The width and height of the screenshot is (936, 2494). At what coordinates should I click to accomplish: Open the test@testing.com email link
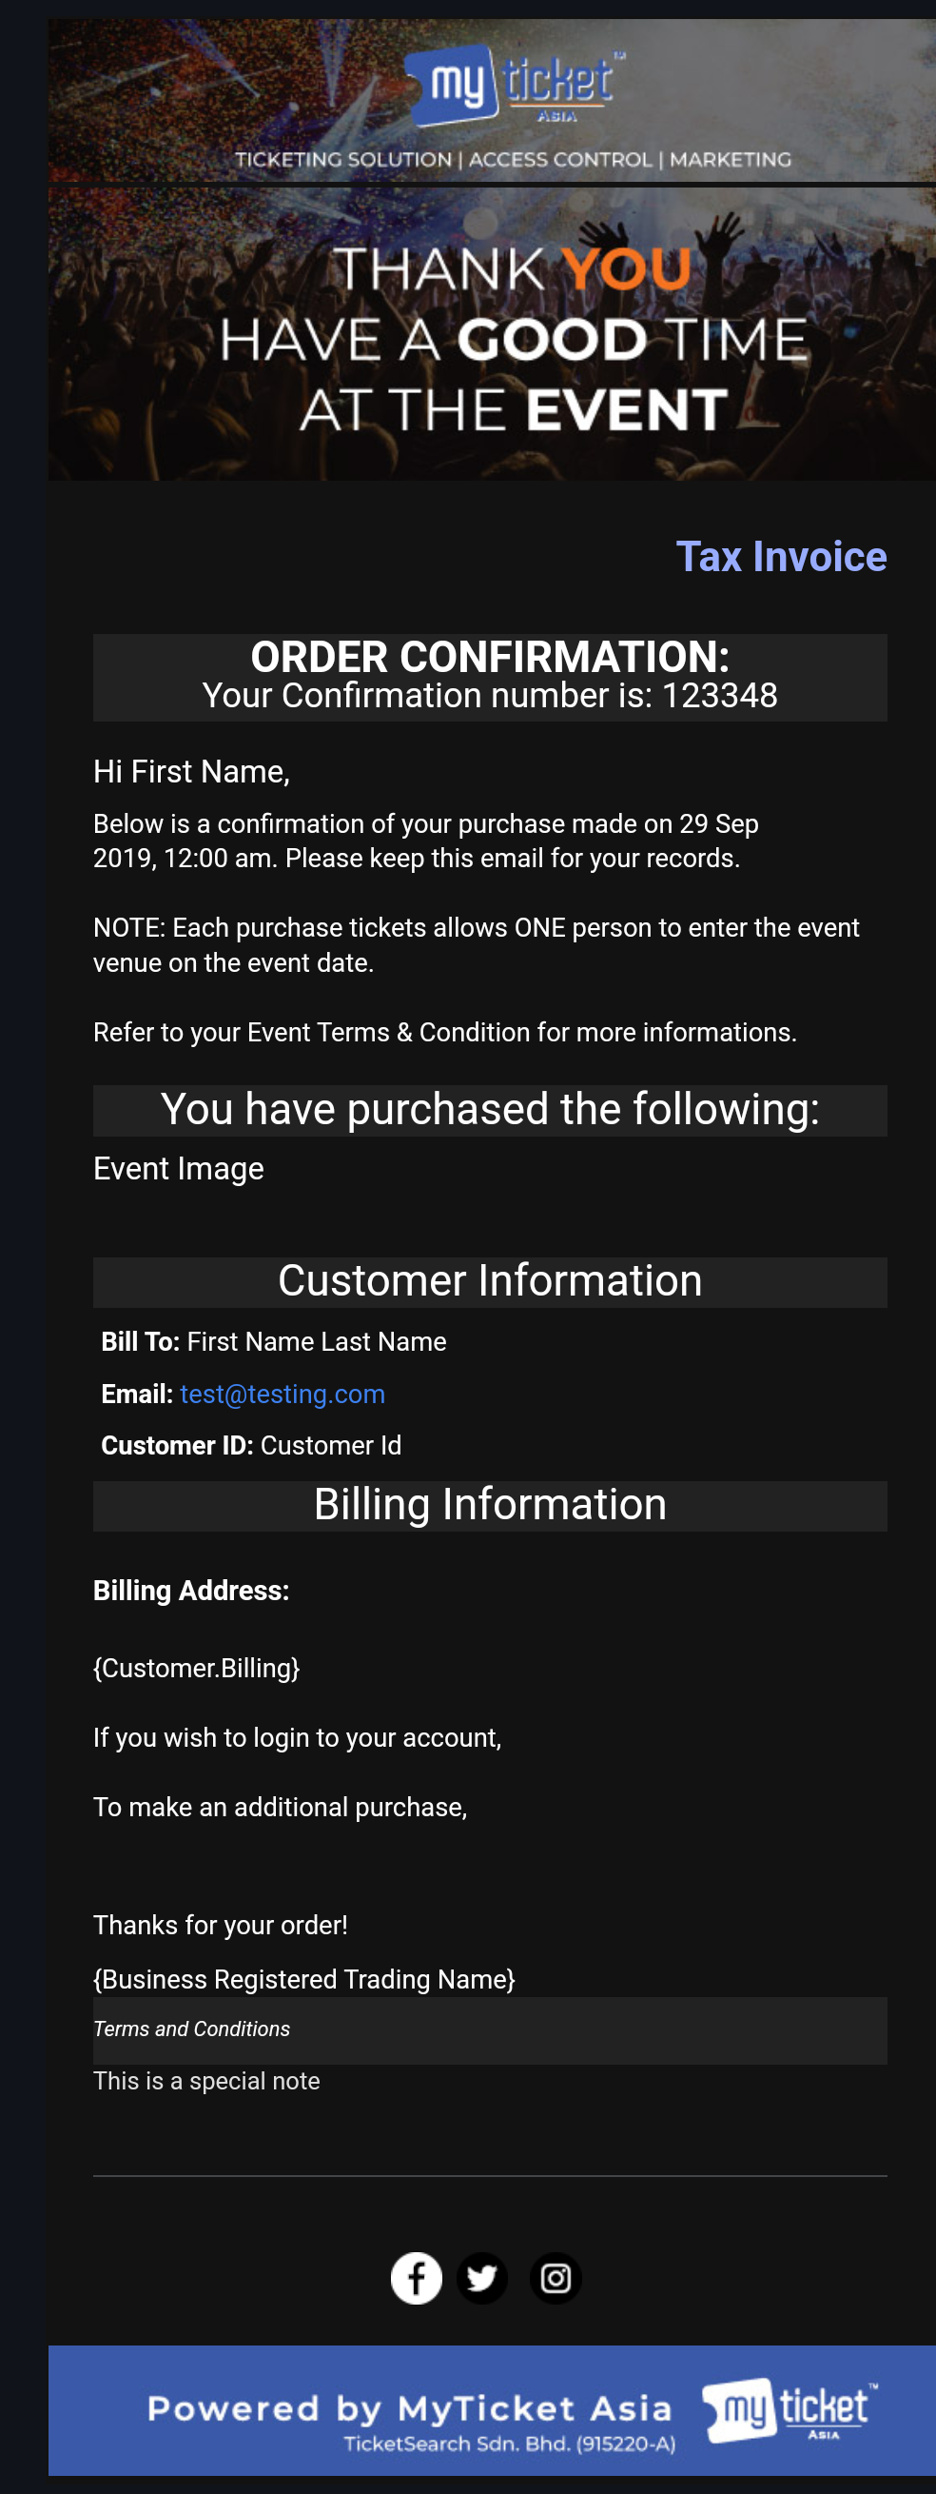pos(283,1394)
